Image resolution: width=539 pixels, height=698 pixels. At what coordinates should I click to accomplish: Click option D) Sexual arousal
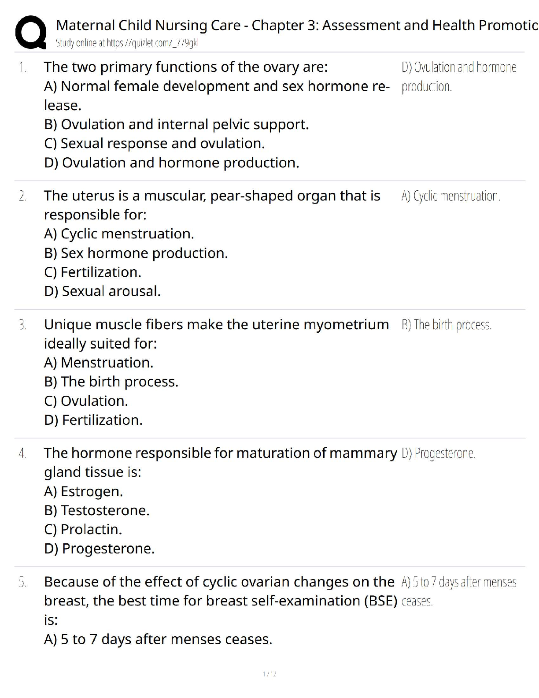click(x=102, y=291)
